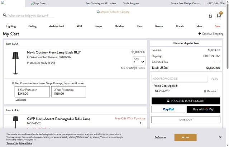Screen dimensions: 229x147
Task: Focus the search input box
Action: click(31, 16)
